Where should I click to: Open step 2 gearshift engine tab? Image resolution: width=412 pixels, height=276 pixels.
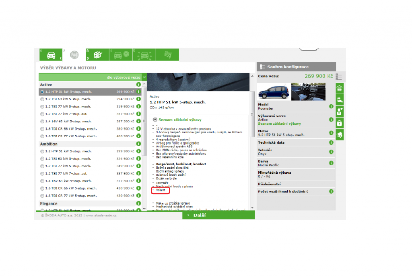[x=74, y=55]
